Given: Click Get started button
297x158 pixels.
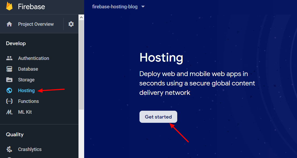Looking at the screenshot, I should 158,117.
